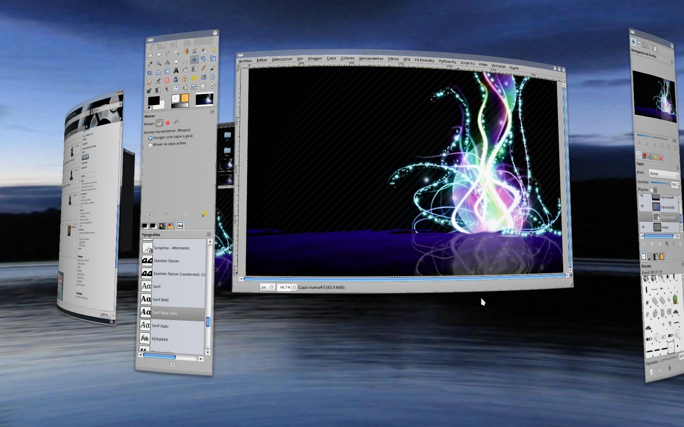This screenshot has width=684, height=427.
Task: Open the Filtros menu
Action: (393, 59)
